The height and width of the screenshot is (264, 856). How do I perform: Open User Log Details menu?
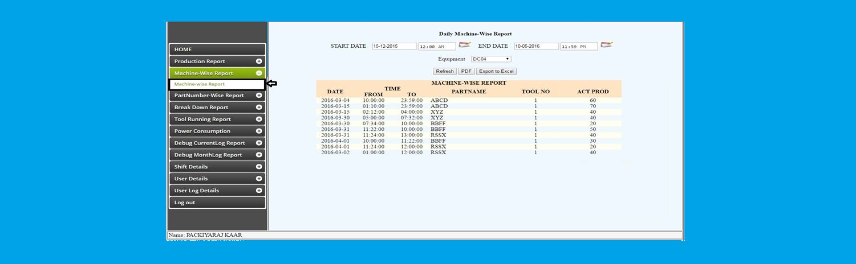pos(217,191)
